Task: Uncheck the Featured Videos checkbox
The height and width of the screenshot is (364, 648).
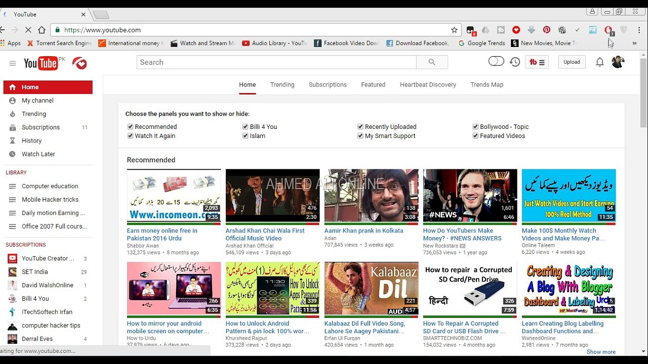Action: 475,136
